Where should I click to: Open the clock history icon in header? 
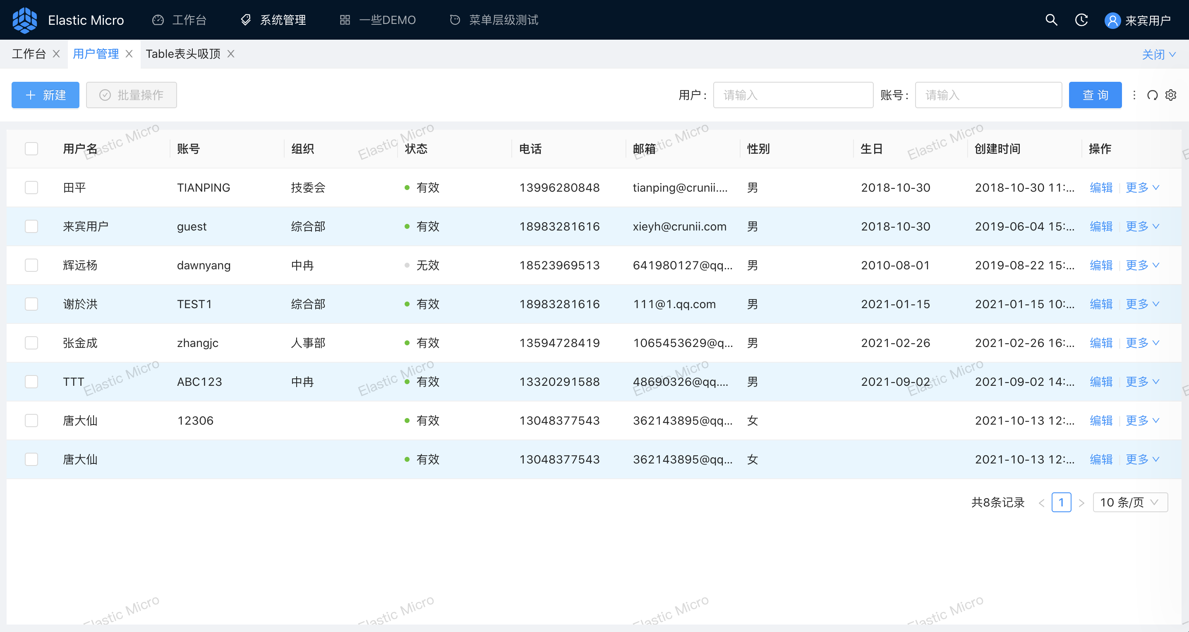click(x=1081, y=20)
